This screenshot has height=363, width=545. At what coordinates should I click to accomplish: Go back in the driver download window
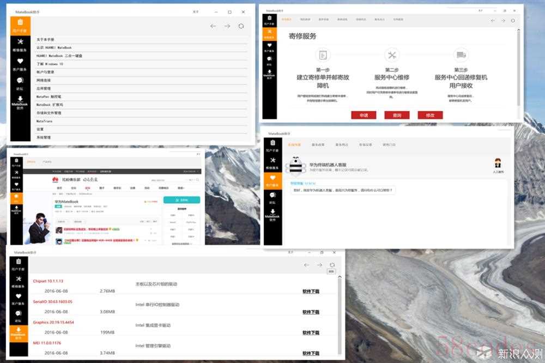306,265
